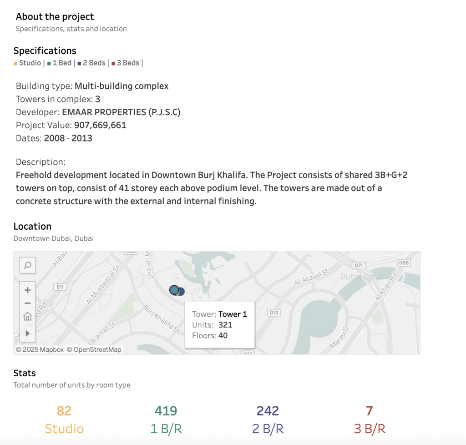Image resolution: width=466 pixels, height=445 pixels.
Task: Click the Tower 1 tooltip
Action: pos(219,325)
